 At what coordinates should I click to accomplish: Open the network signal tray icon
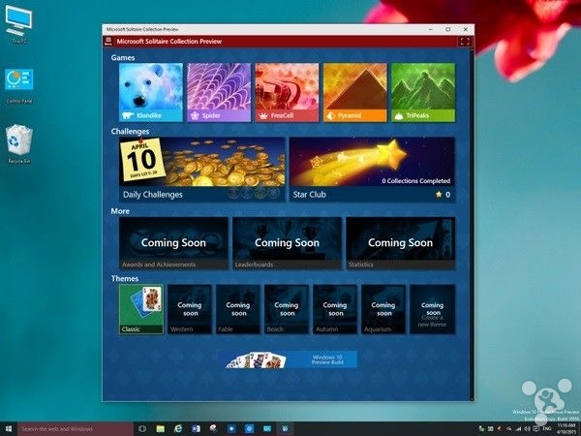click(x=518, y=429)
